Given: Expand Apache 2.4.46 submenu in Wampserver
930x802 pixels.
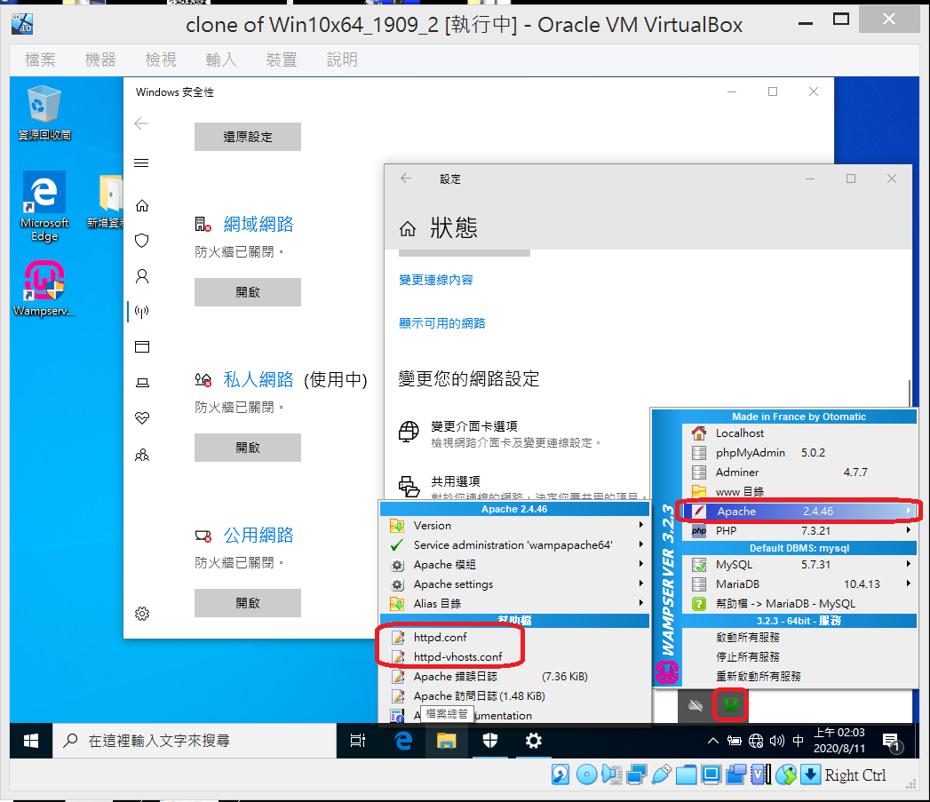Looking at the screenshot, I should pyautogui.click(x=799, y=511).
